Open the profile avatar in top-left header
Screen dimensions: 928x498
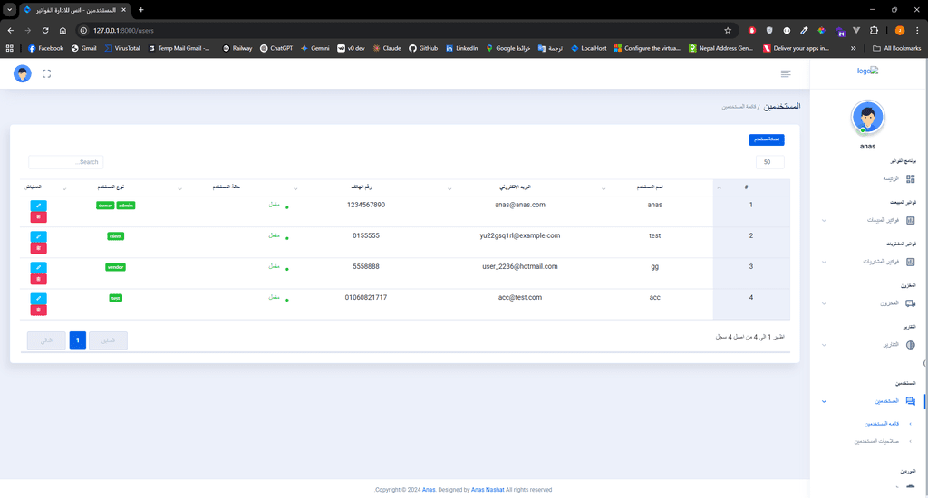[23, 73]
